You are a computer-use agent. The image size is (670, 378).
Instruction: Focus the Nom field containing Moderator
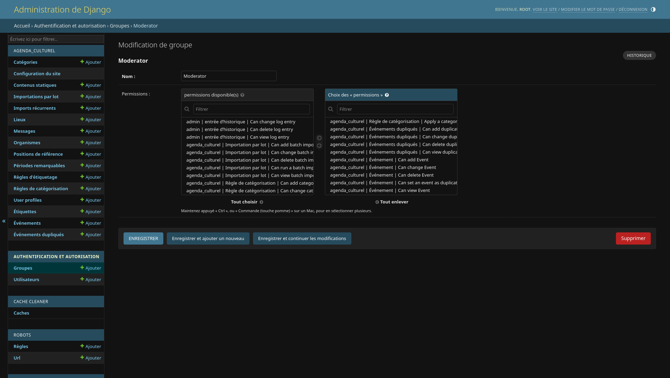point(229,76)
